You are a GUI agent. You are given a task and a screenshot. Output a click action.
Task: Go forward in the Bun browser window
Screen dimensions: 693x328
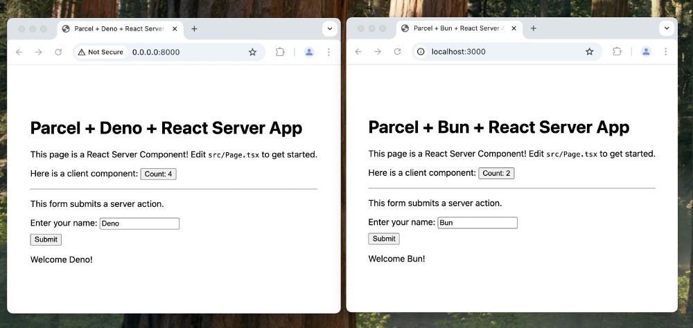(378, 52)
